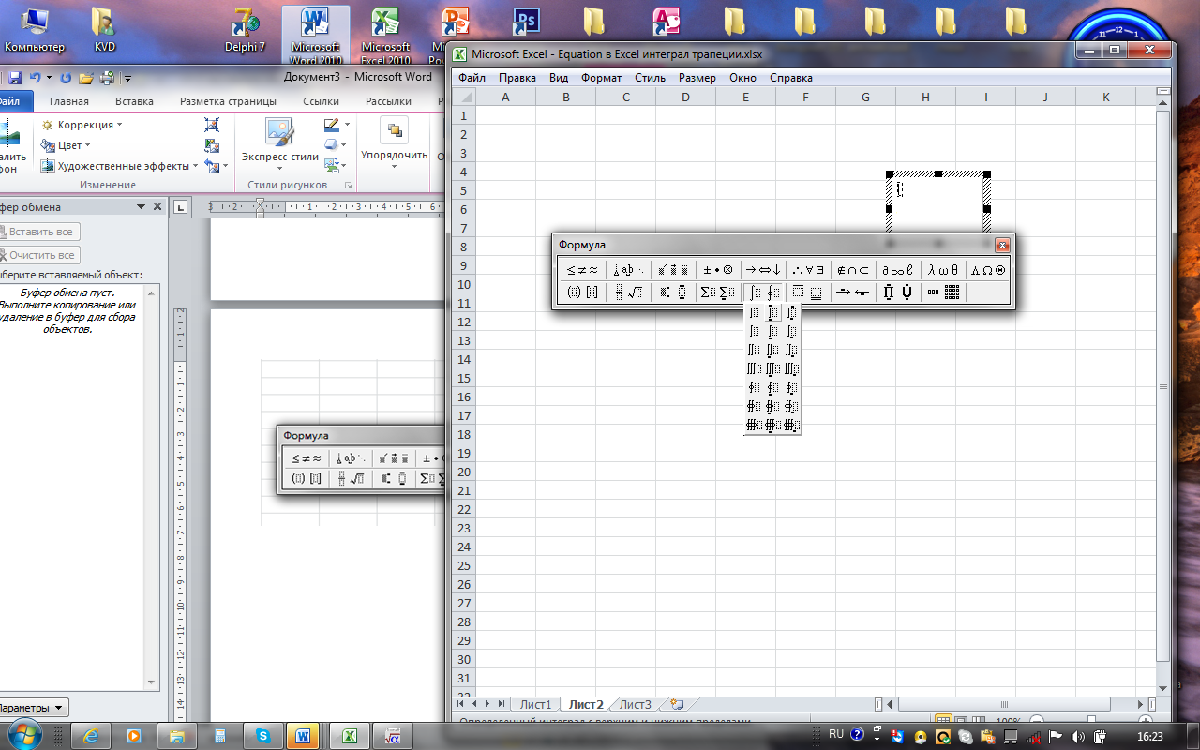
Task: Open relational symbols palette in Word Формула toolbar
Action: pos(307,458)
